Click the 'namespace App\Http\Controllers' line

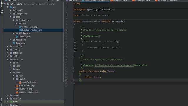(x=94, y=9)
